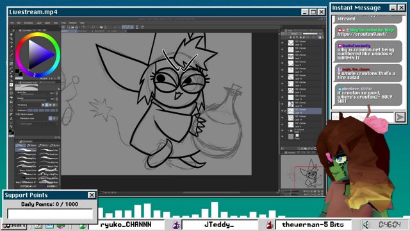This screenshot has width=410, height=231.
Task: Click the Undo arrow in the command bar
Action: pyautogui.click(x=84, y=27)
